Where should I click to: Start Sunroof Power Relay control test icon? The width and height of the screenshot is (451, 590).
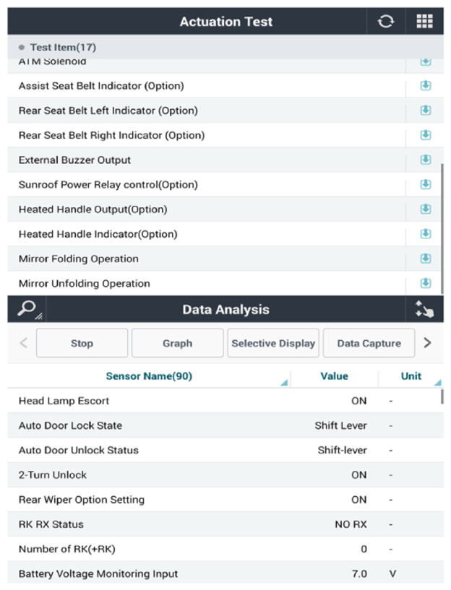(x=426, y=184)
